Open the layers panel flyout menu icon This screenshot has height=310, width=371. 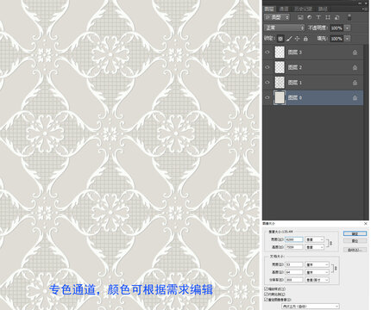(x=366, y=9)
